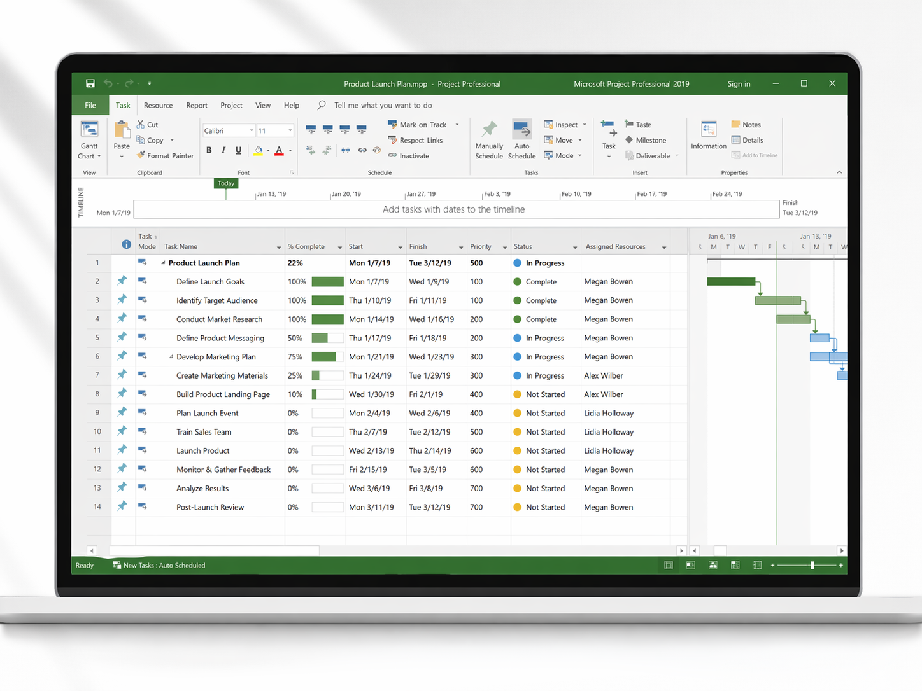Click the Outdent Task icon

[311, 150]
